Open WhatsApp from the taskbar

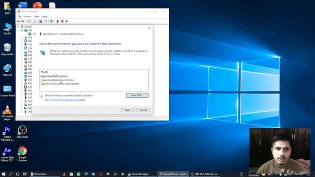click(79, 174)
